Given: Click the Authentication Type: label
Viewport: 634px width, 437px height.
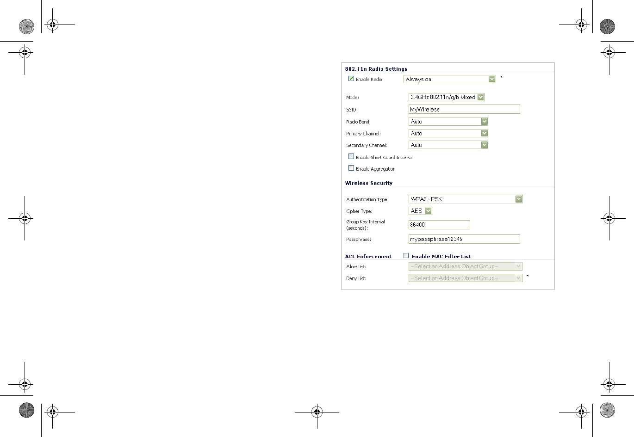Looking at the screenshot, I should pyautogui.click(x=367, y=200).
